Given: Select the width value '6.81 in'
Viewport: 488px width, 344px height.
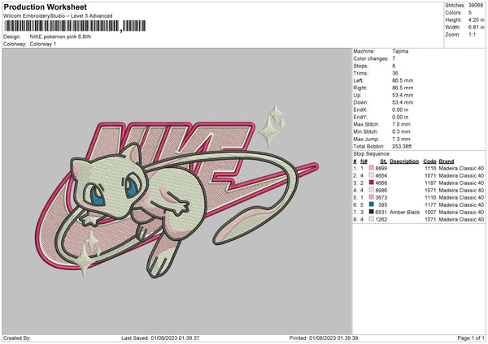Looking at the screenshot, I should [x=476, y=28].
